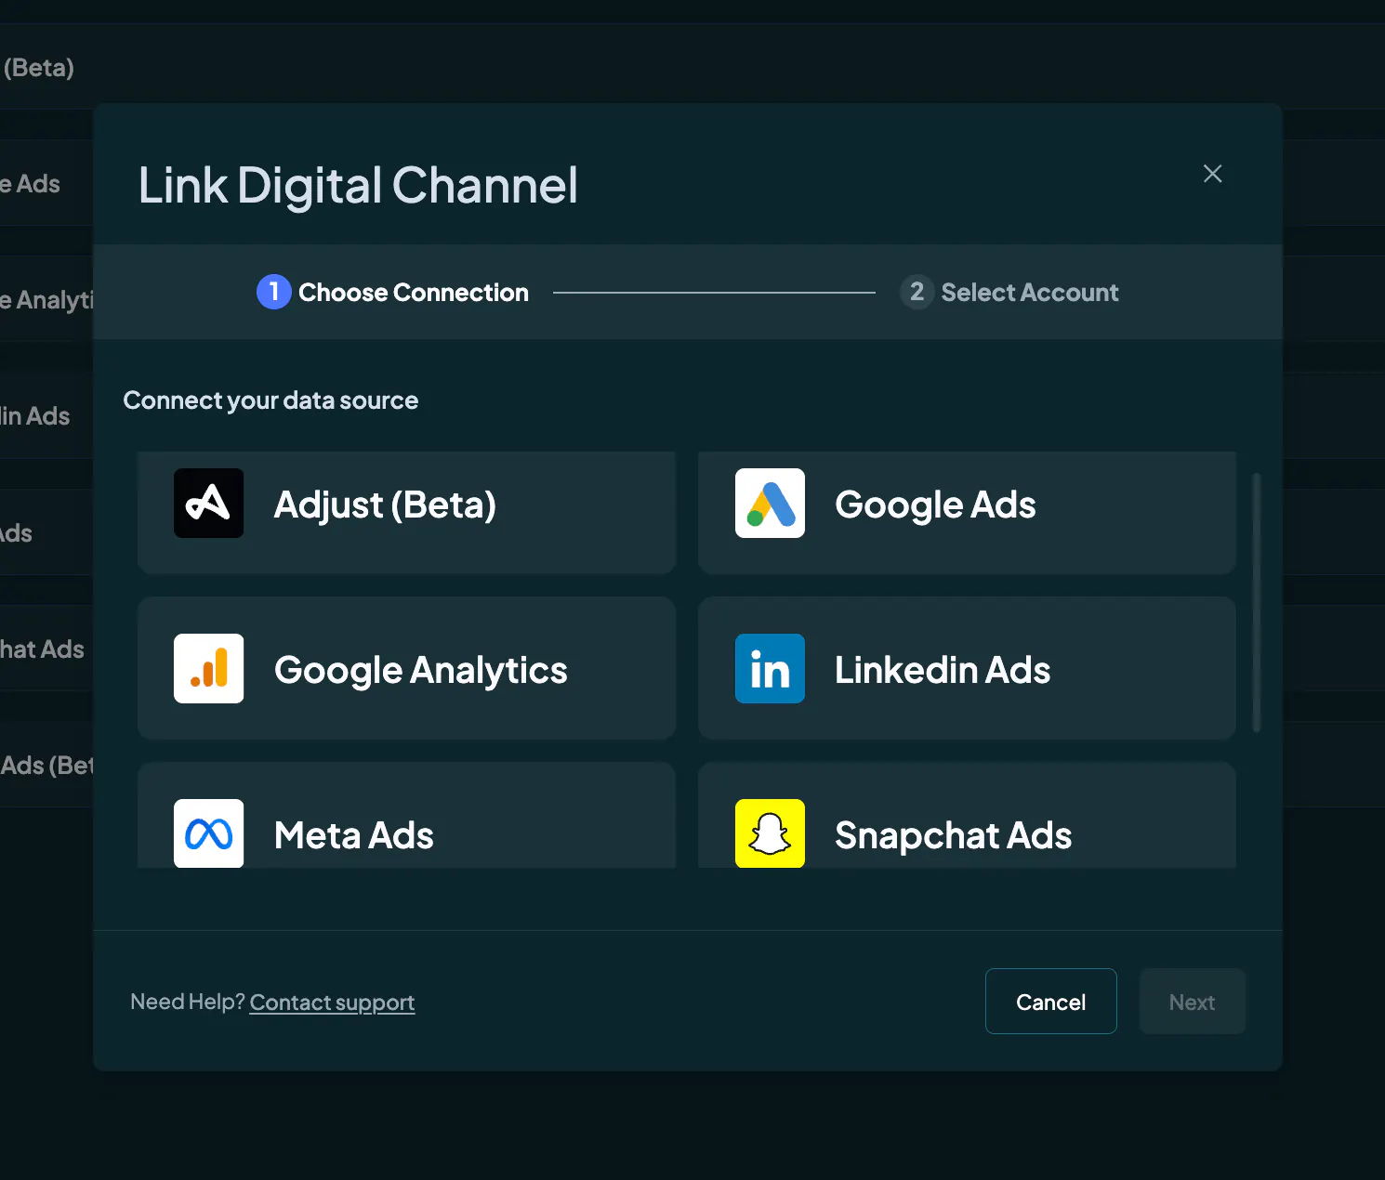Pick the Snapchat Ads label

954,835
